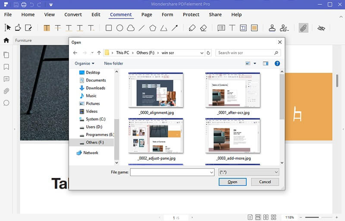Select the cloud shape tool

click(131, 28)
